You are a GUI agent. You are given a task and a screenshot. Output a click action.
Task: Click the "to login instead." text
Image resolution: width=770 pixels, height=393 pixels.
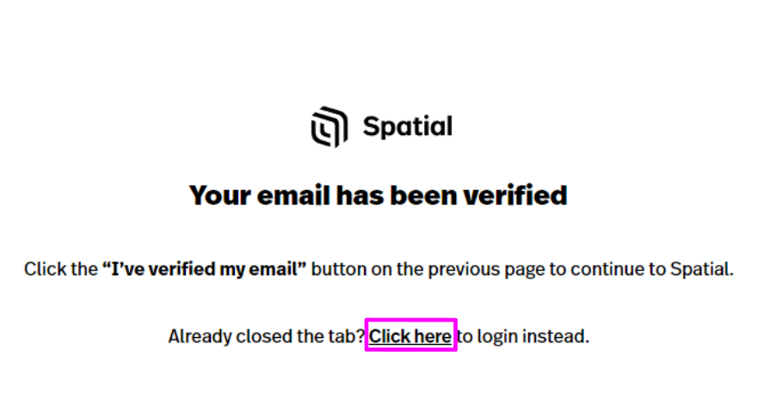523,336
